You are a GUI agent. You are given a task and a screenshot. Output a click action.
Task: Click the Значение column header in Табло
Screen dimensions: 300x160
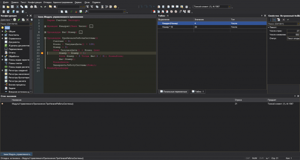tap(212, 20)
